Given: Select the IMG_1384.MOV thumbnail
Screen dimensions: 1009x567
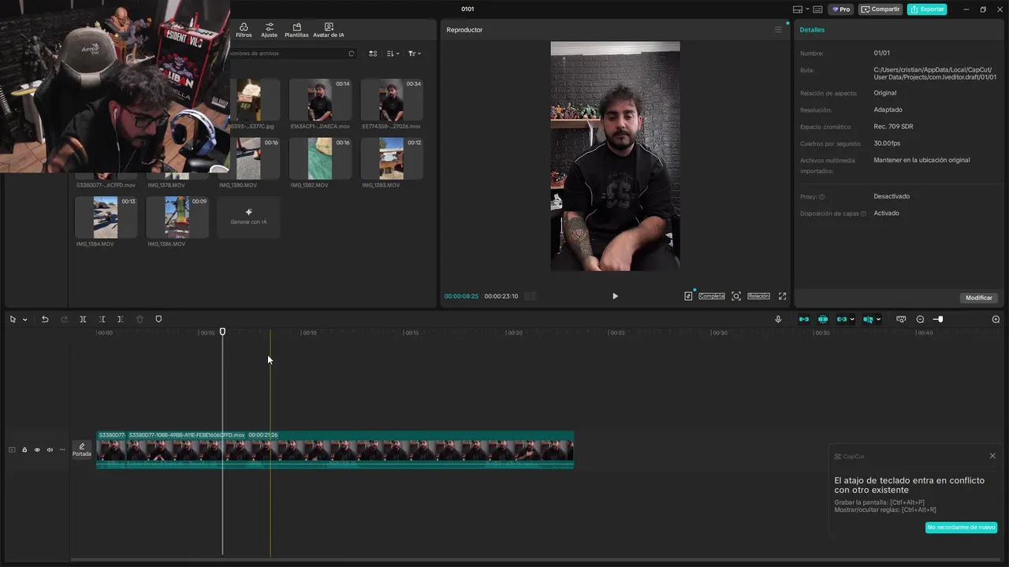Looking at the screenshot, I should [106, 217].
